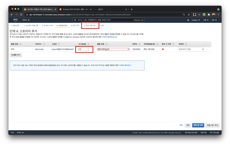Click info icon next to 디바이스
The width and height of the screenshot is (230, 146).
pos(44,44)
